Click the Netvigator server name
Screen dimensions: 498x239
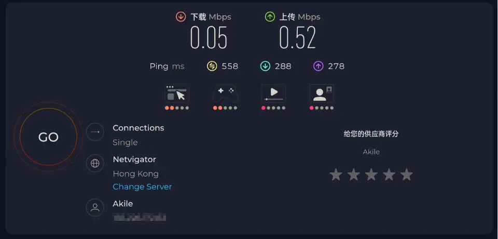pyautogui.click(x=134, y=160)
